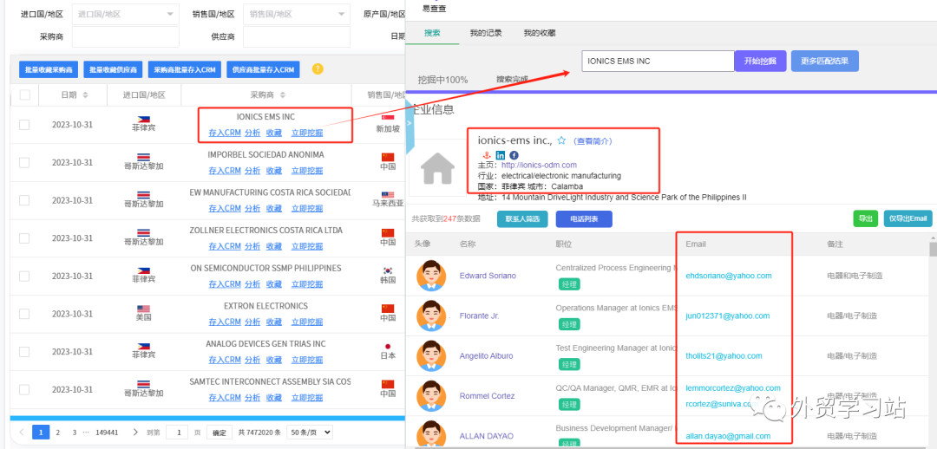Check the IMPORBEL SOCIEDAD ANONIMA row checkbox
Image resolution: width=937 pixels, height=449 pixels.
[x=24, y=162]
